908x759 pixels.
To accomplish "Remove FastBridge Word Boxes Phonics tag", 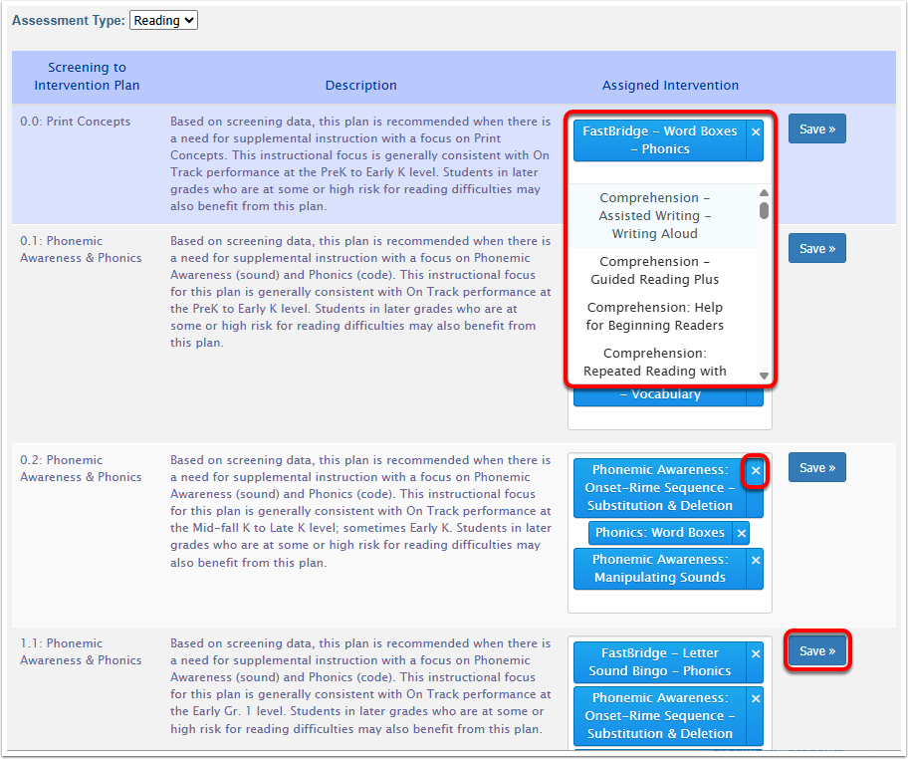I will pyautogui.click(x=756, y=132).
